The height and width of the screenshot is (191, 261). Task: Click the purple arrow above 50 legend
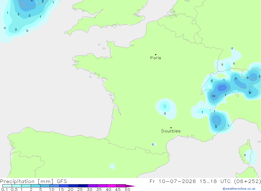130,186
